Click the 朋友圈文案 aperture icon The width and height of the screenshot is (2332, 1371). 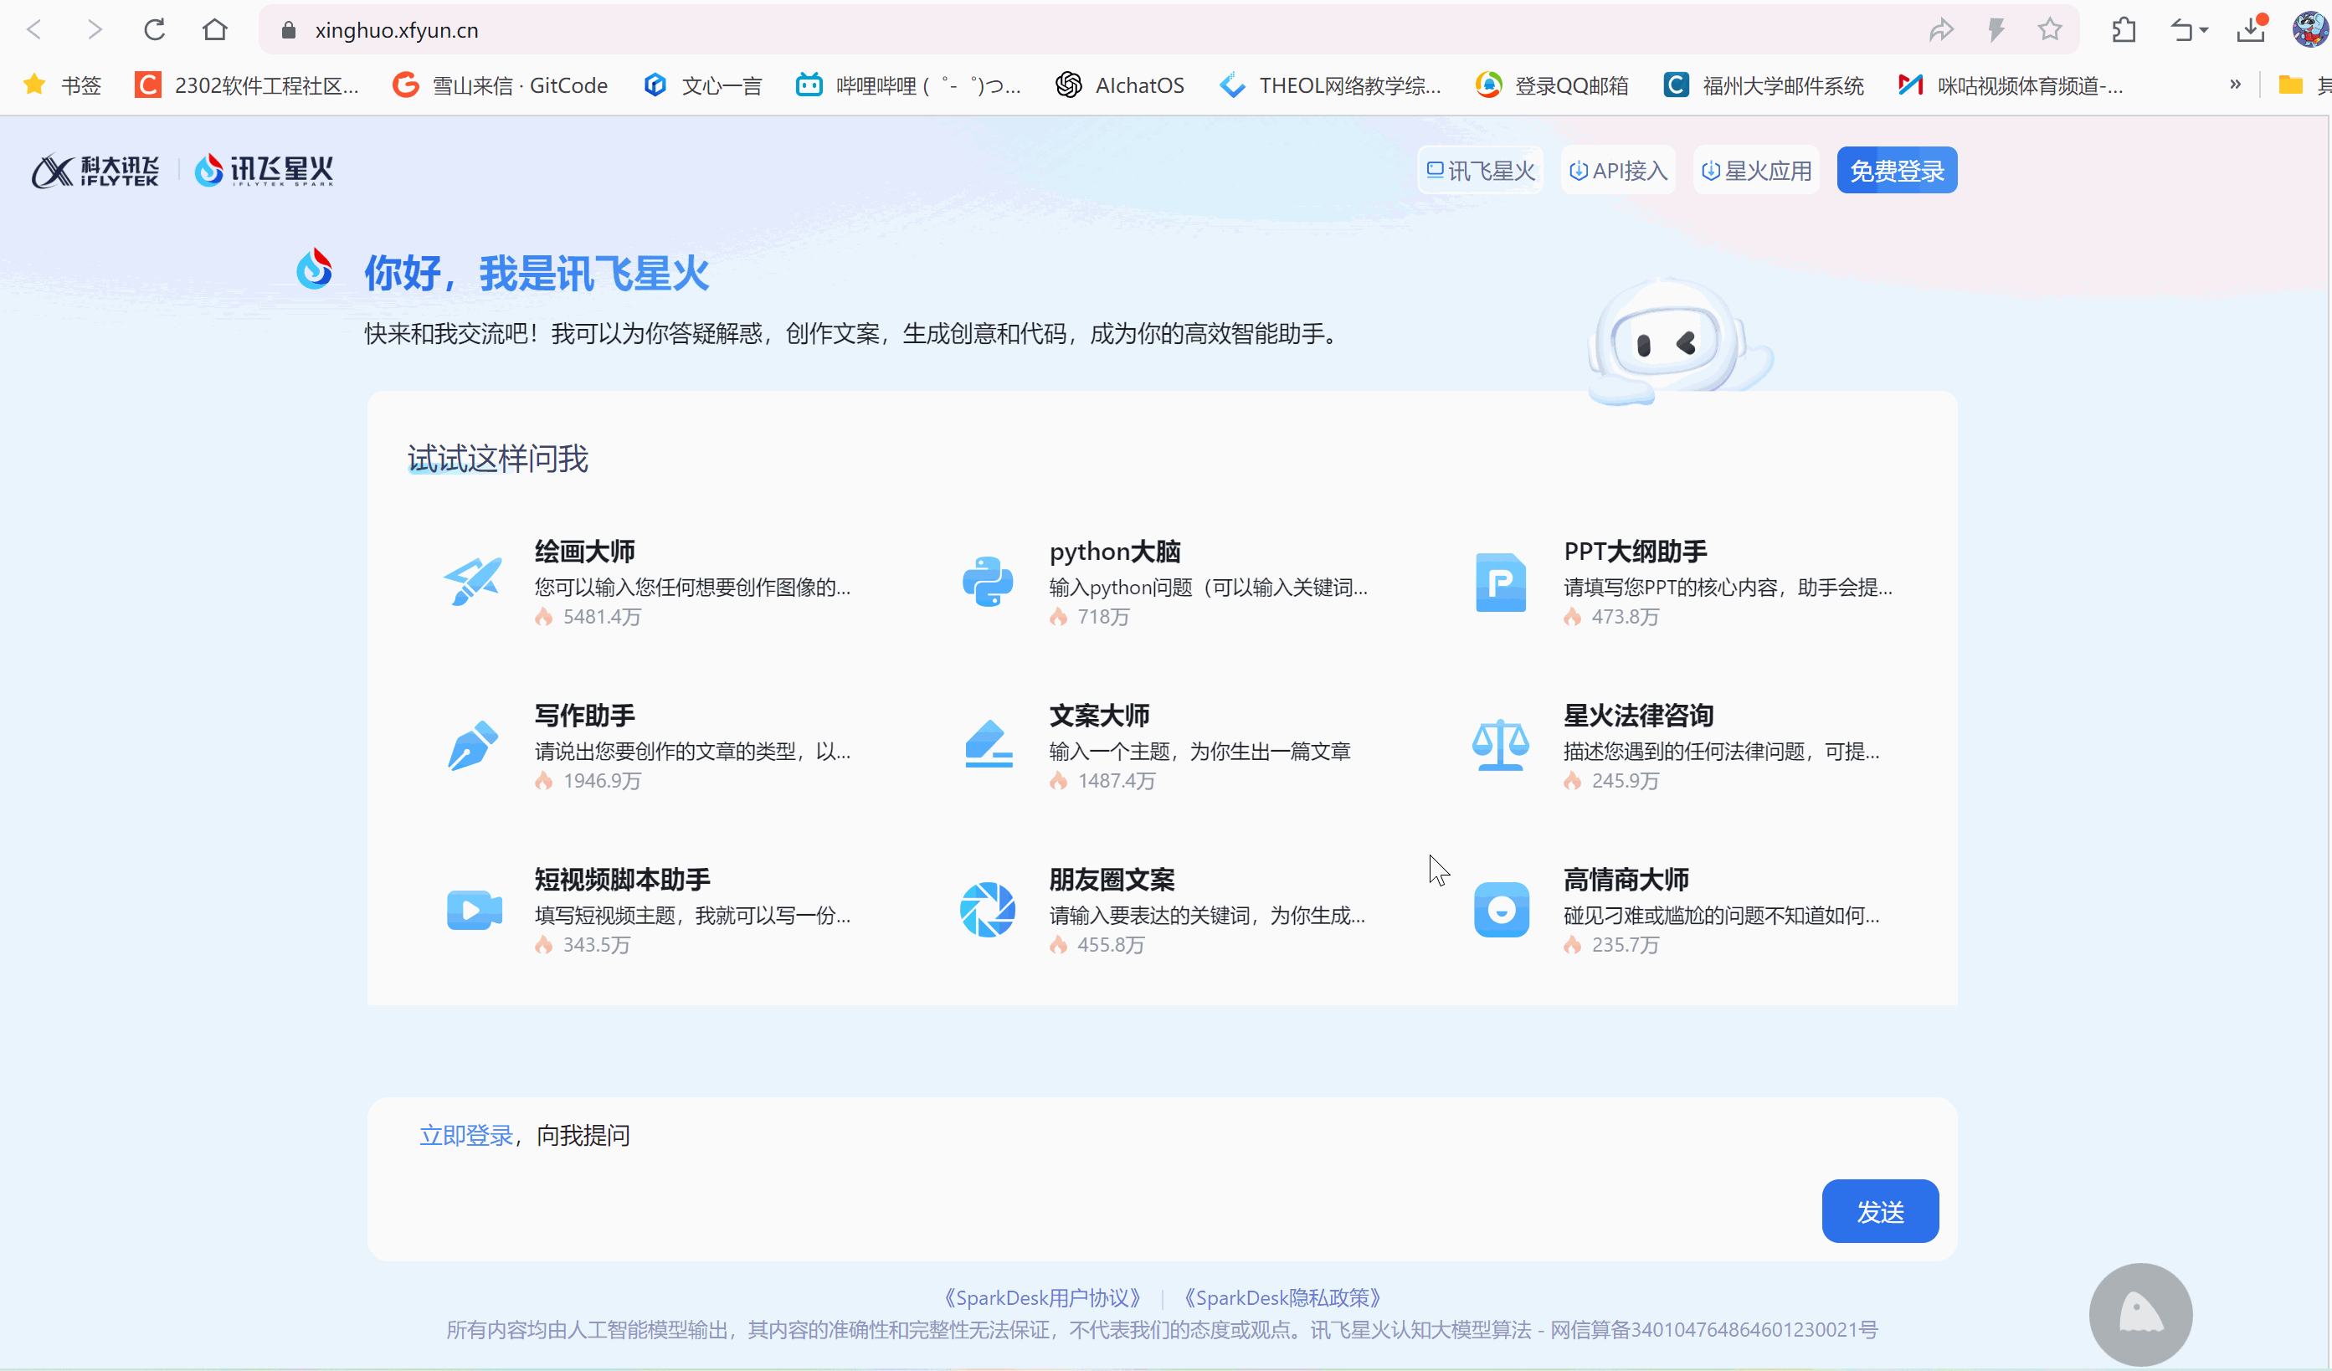coord(988,909)
